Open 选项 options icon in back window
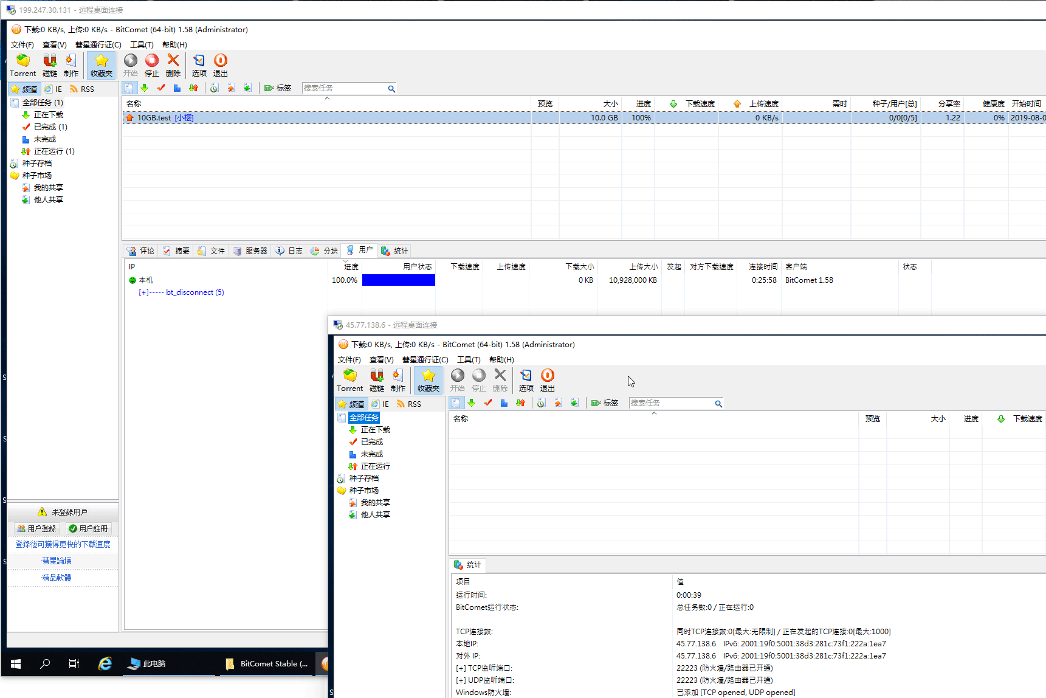The image size is (1046, 698). click(x=199, y=65)
